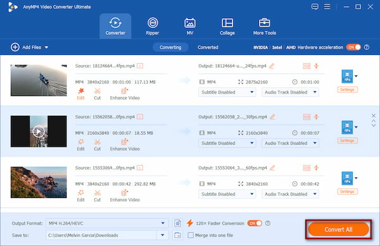Choose output format for 15562058 via MP4 icon
Image resolution: width=380 pixels, height=246 pixels.
pyautogui.click(x=347, y=127)
